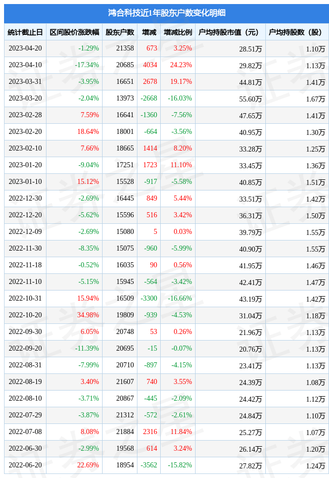Image resolution: width=329 pixels, height=478 pixels.
Task: Click the 40.90万 market value cell
Action: [251, 249]
